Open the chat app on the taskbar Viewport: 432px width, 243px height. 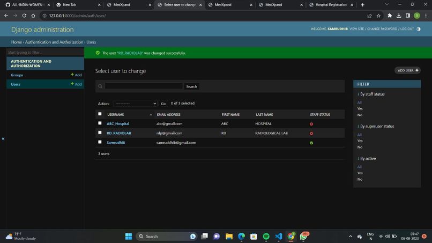point(217,237)
